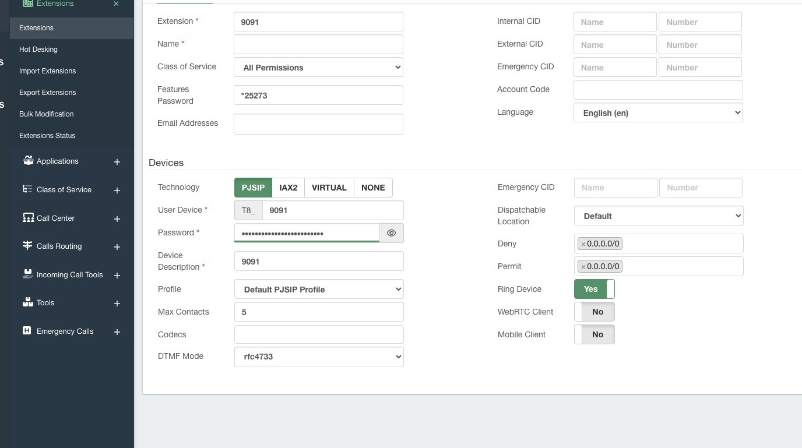Click the Calls Routing sidebar icon
802x448 pixels.
coord(27,246)
